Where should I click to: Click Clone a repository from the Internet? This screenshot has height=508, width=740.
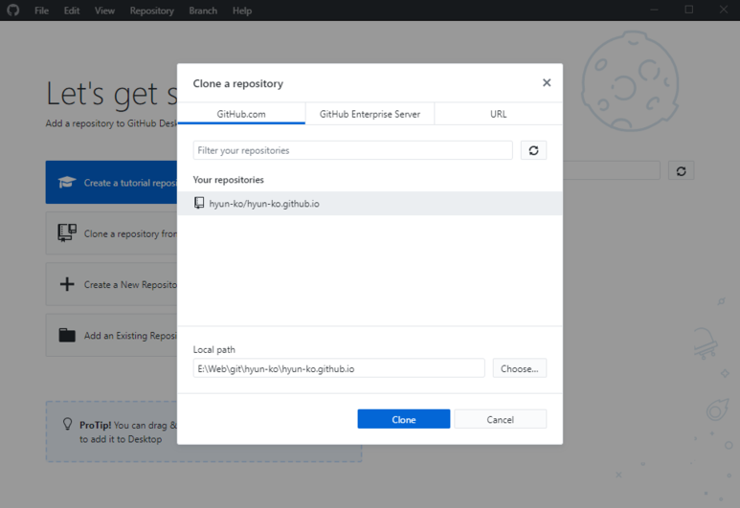pyautogui.click(x=111, y=233)
